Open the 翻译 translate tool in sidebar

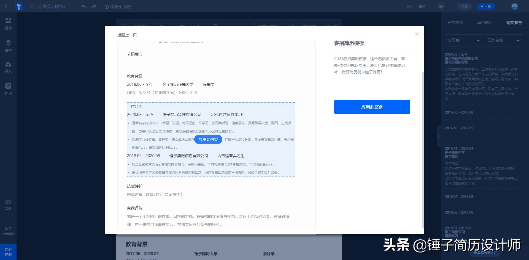pyautogui.click(x=8, y=89)
